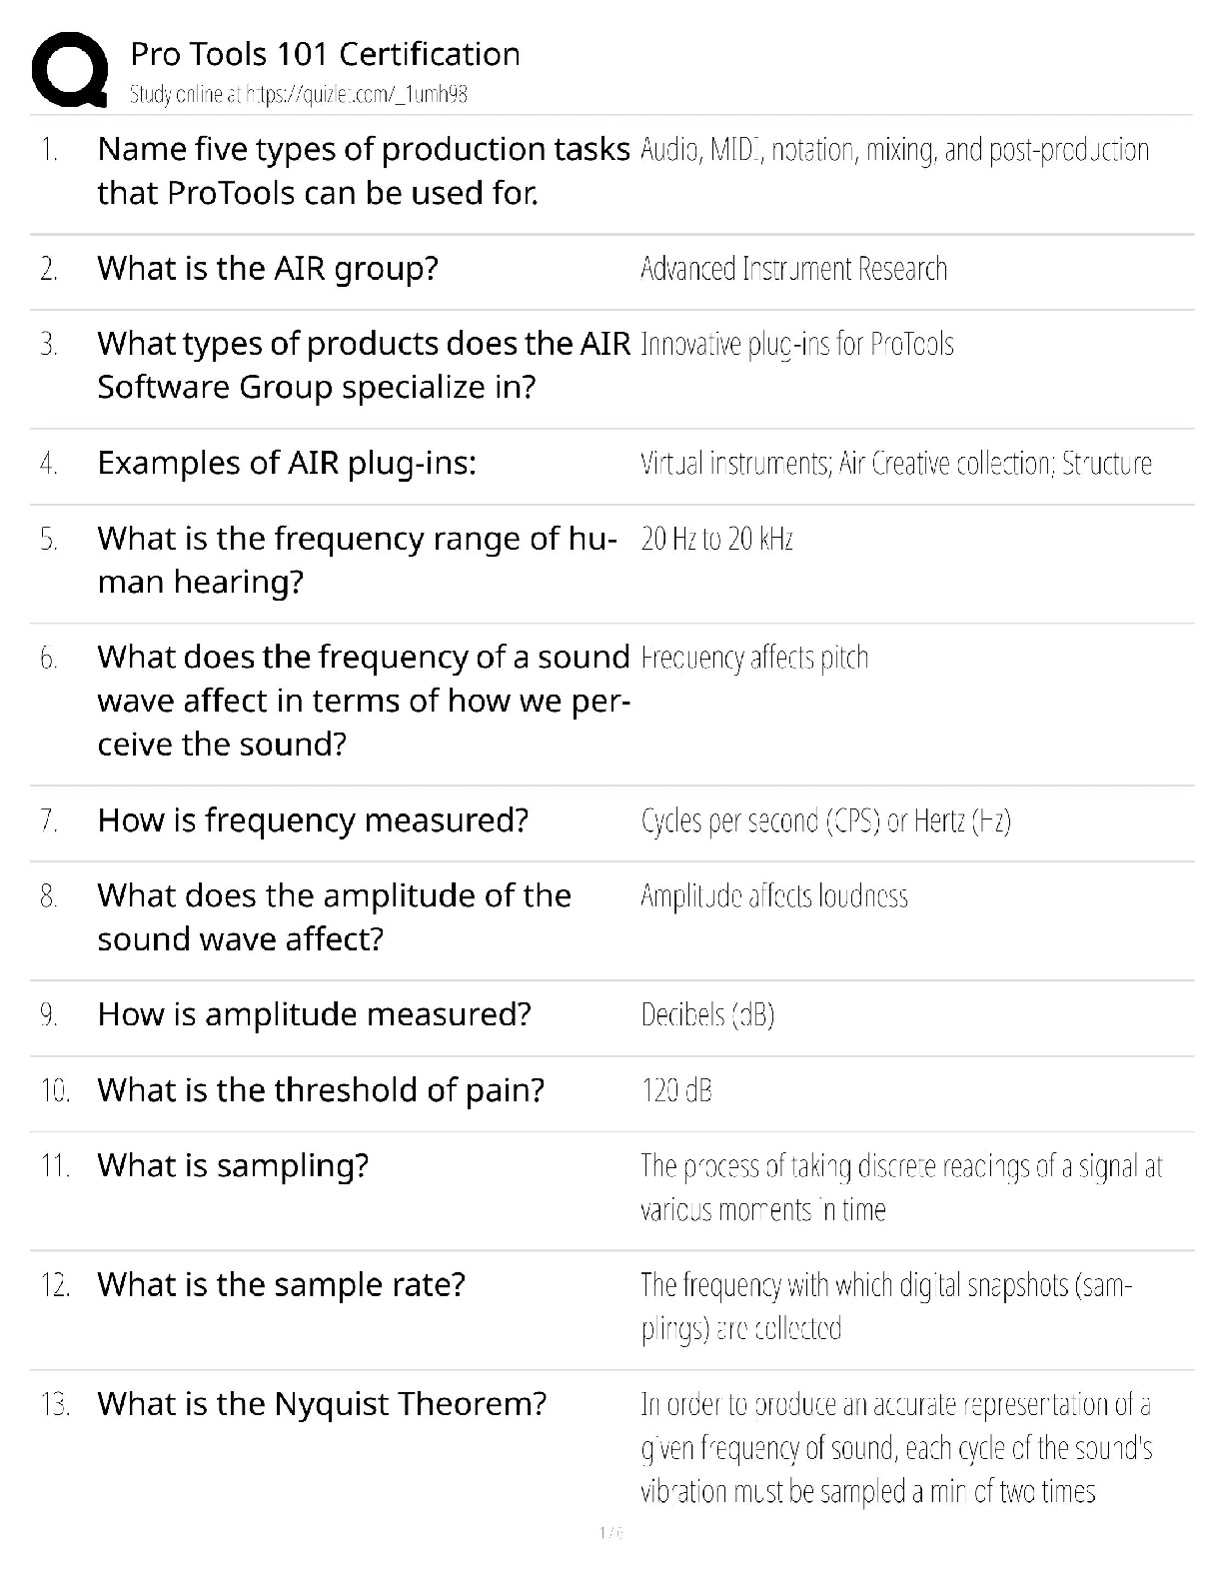
Task: Select the Innovative plug-ins for ProTools answer
Action: pos(797,345)
